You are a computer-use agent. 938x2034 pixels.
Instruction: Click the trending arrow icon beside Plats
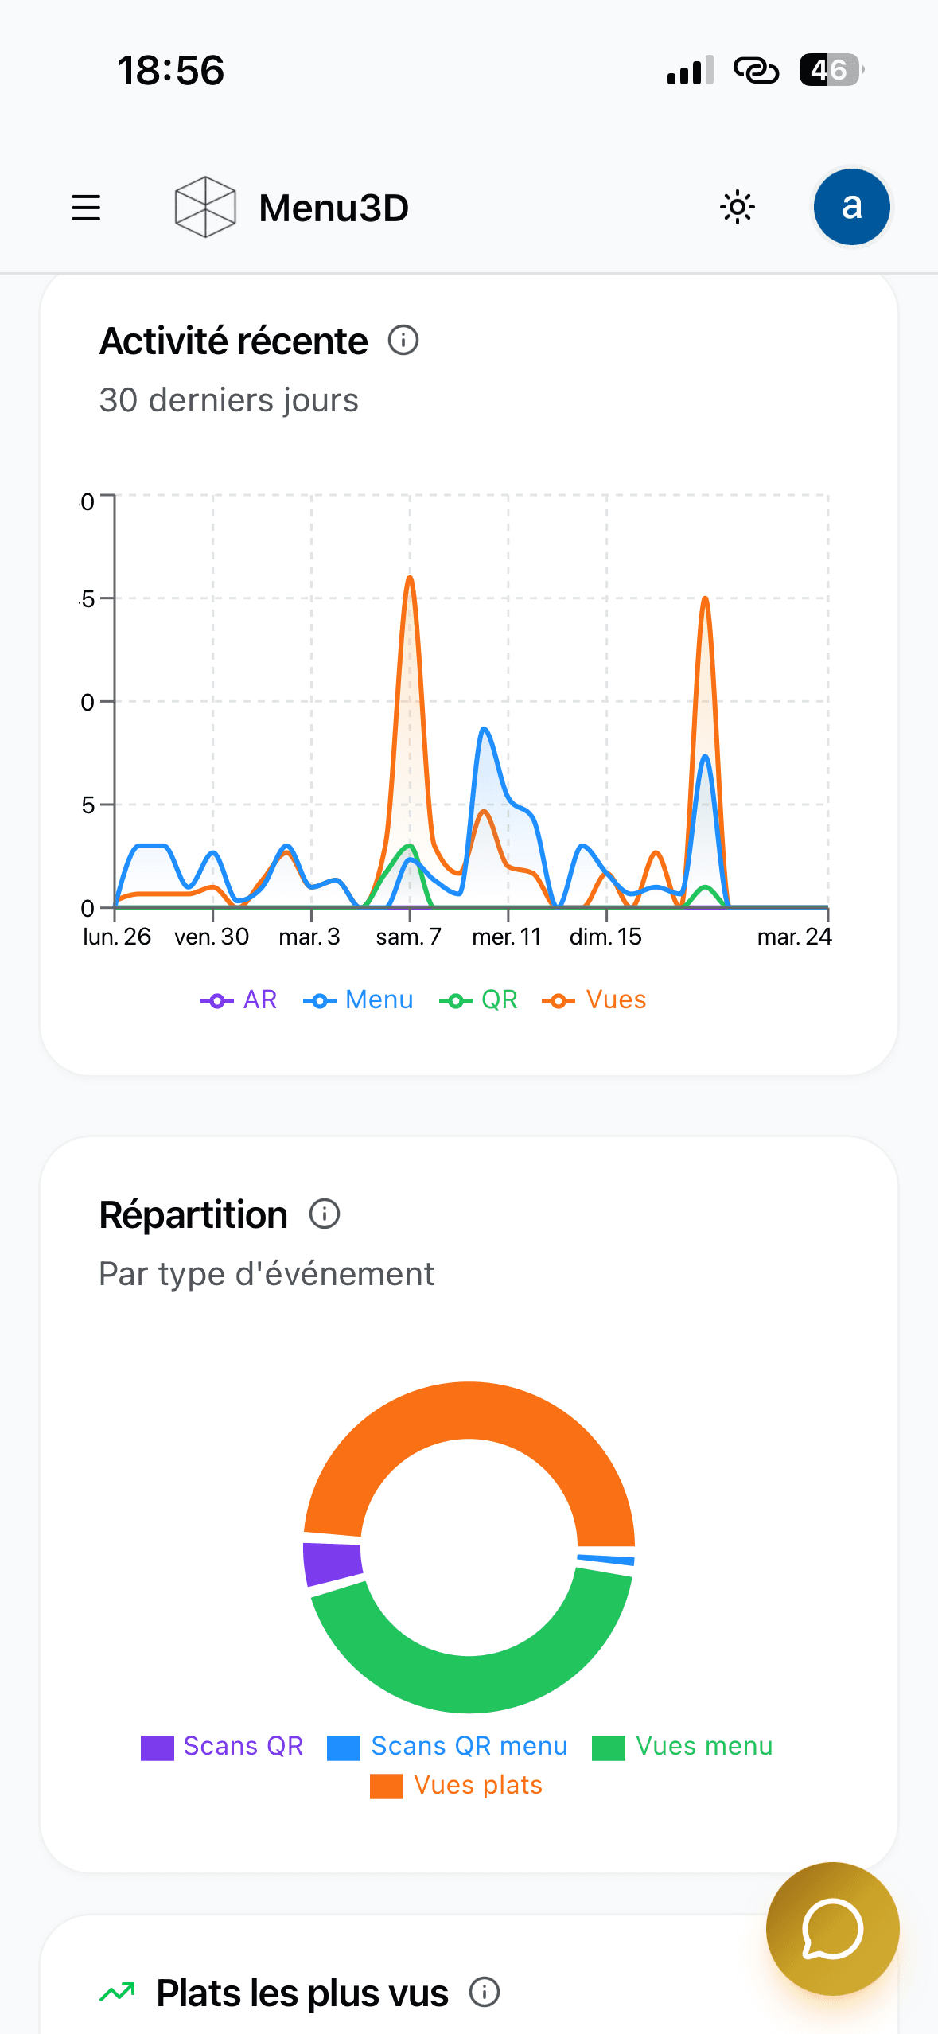click(118, 1992)
